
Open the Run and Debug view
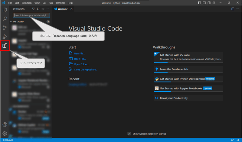[5, 37]
